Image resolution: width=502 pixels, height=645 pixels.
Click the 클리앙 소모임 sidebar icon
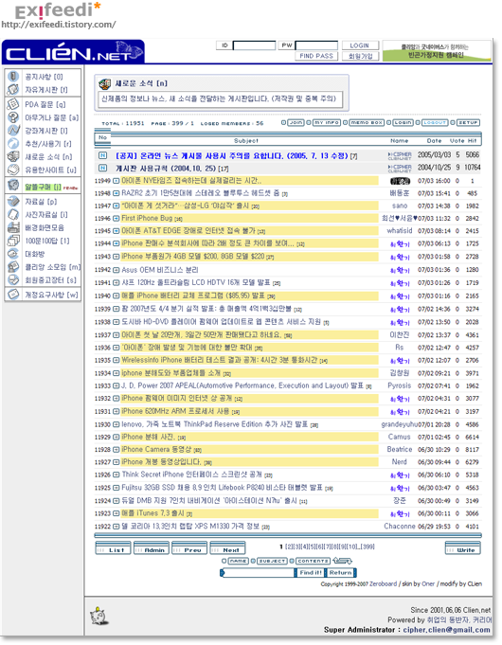pos(13,267)
